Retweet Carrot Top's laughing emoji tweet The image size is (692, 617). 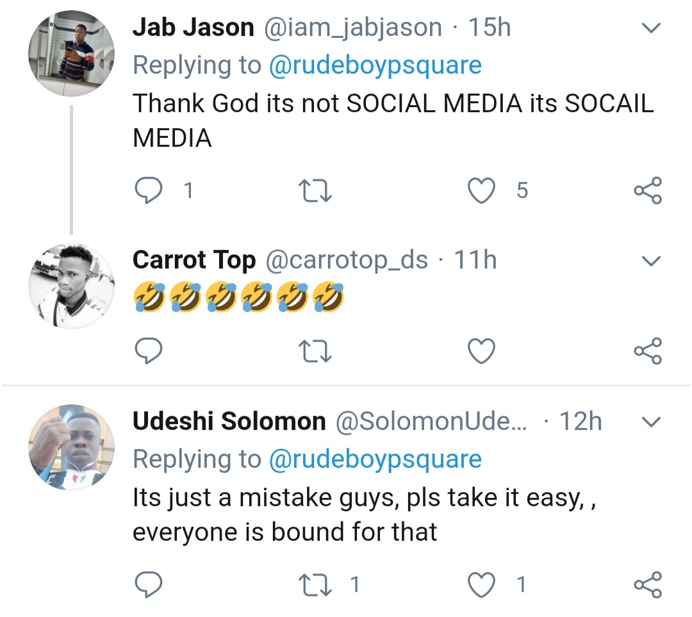pos(315,351)
